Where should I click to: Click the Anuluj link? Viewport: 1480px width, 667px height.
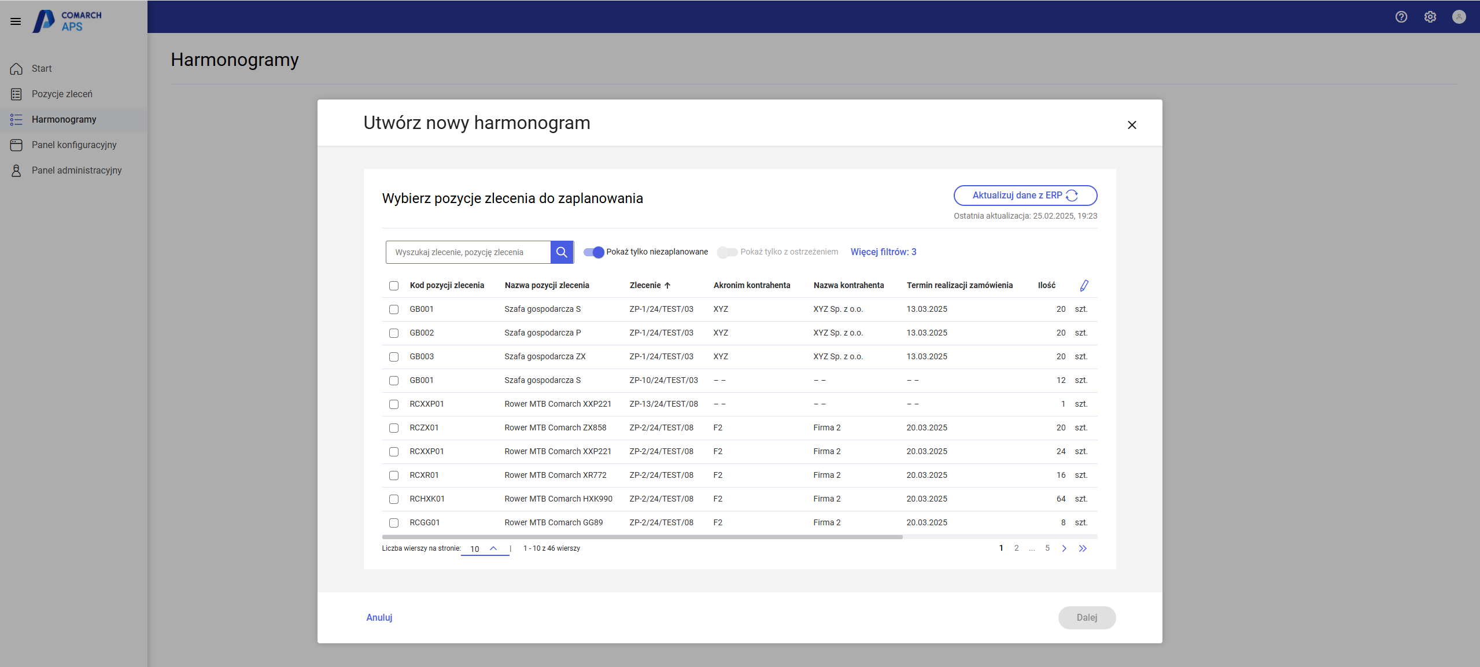tap(379, 617)
